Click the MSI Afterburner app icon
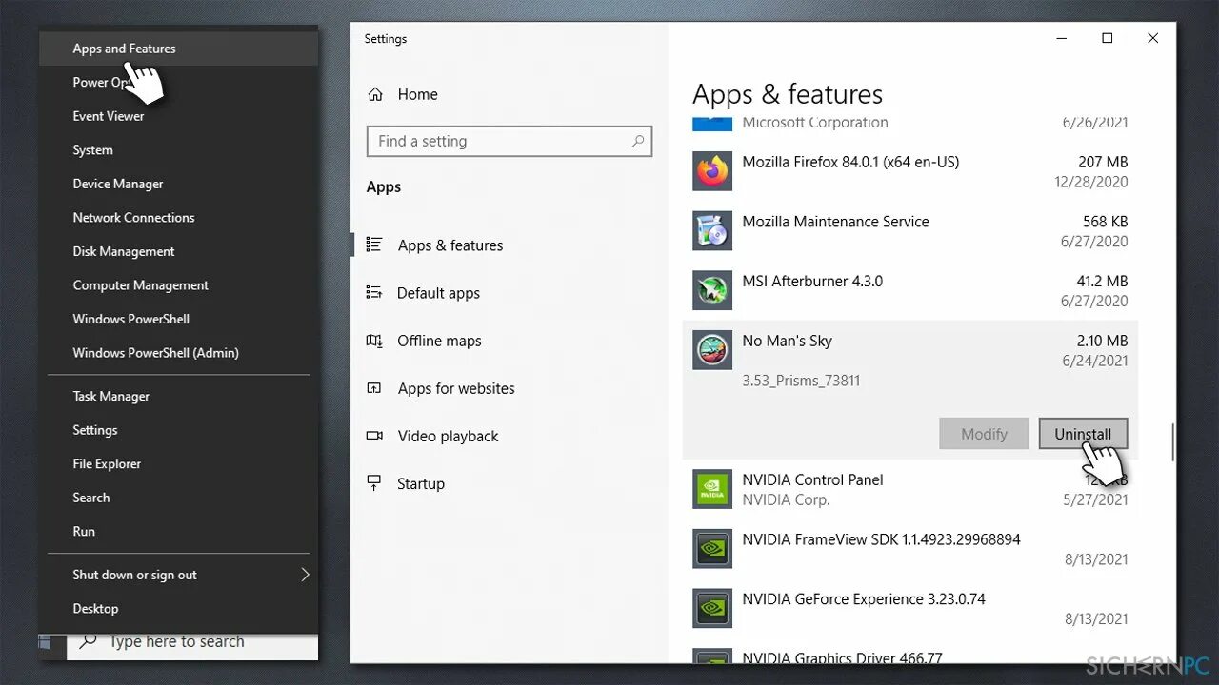1219x685 pixels. point(711,290)
